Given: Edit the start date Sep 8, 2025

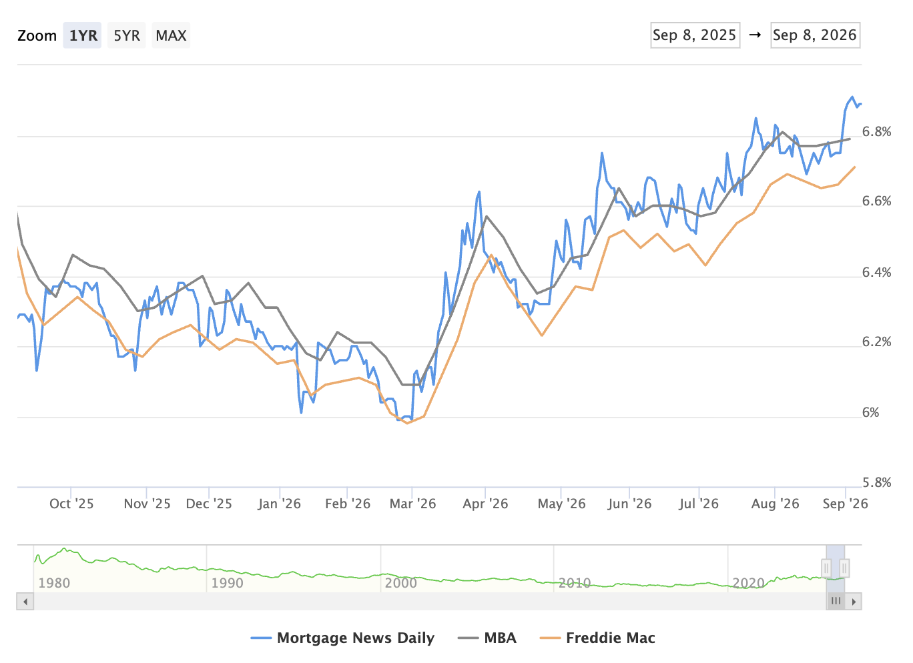Looking at the screenshot, I should [695, 35].
